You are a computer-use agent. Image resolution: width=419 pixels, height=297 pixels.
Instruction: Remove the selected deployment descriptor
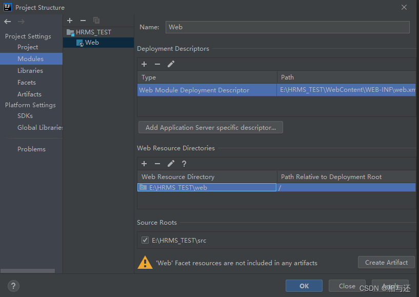pos(157,64)
